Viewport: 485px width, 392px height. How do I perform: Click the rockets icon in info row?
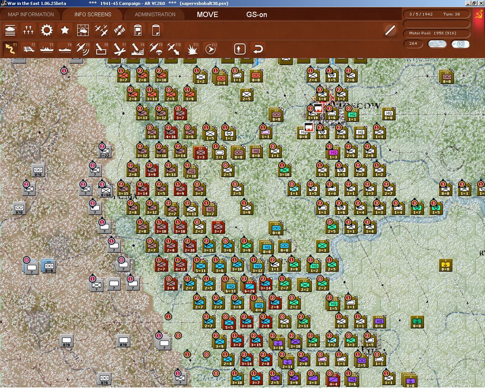click(119, 30)
